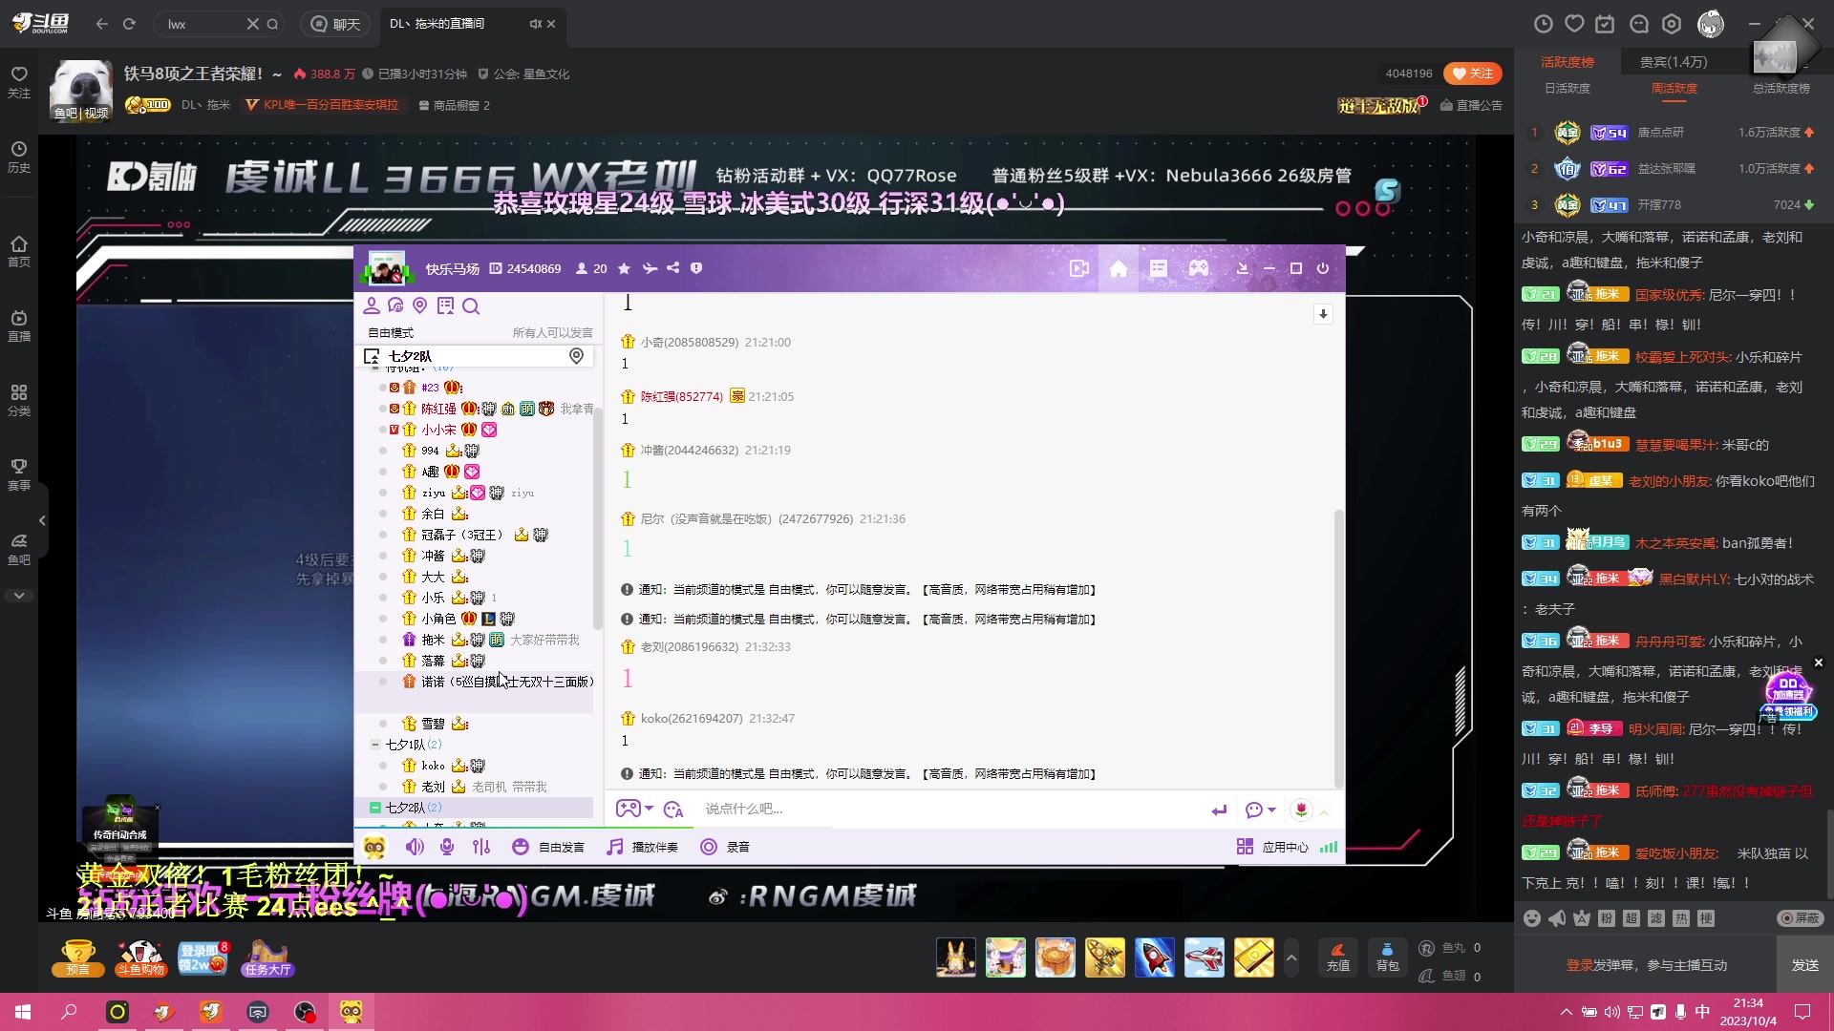Switch to 活跃度榜 tab
1834x1031 pixels.
pos(1567,62)
